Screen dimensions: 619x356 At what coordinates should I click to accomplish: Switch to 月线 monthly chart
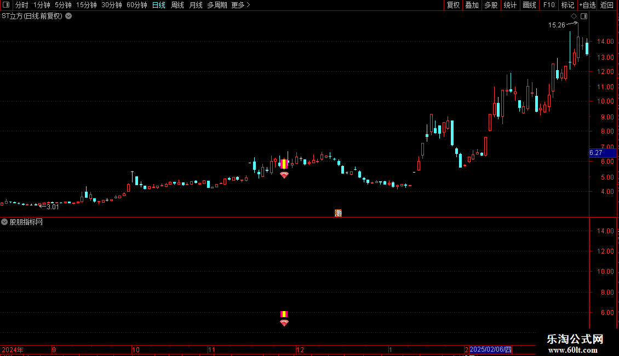pyautogui.click(x=196, y=5)
